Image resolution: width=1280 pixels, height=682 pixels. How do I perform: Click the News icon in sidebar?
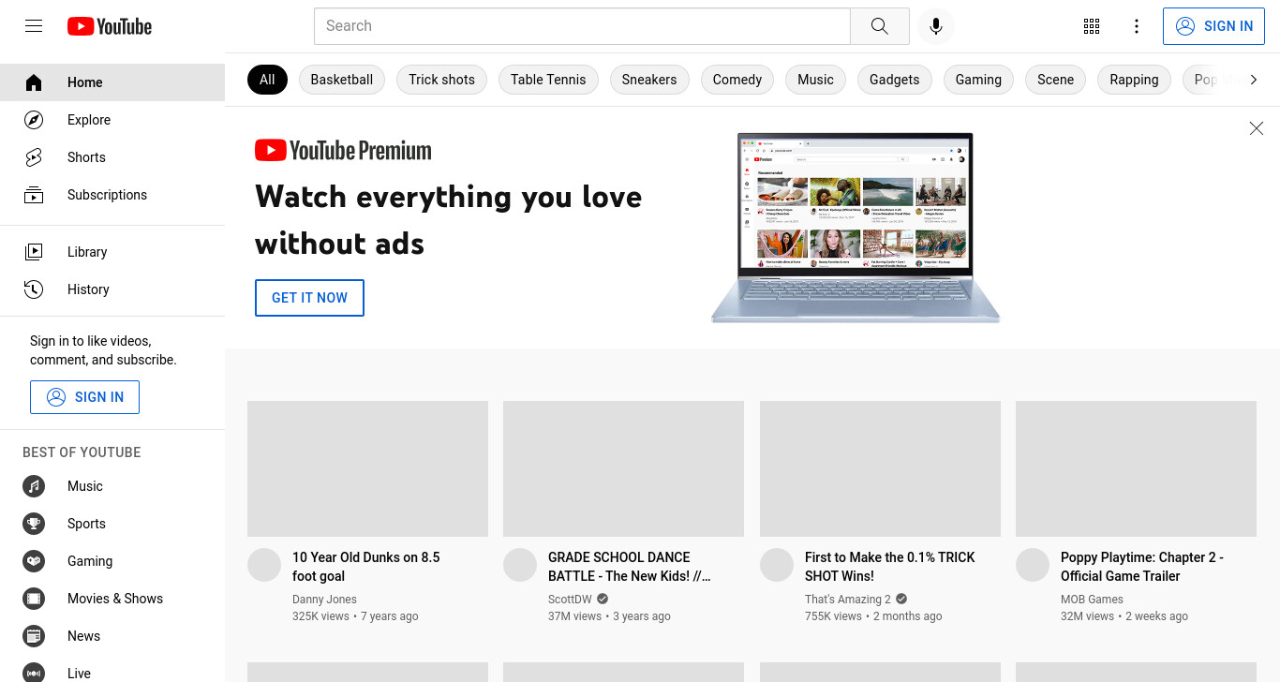coord(34,636)
